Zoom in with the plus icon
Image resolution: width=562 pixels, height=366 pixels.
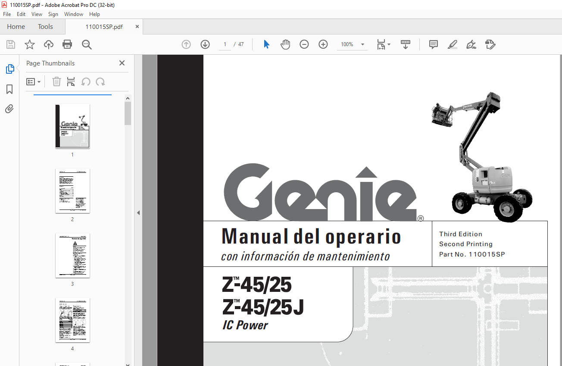(x=323, y=44)
